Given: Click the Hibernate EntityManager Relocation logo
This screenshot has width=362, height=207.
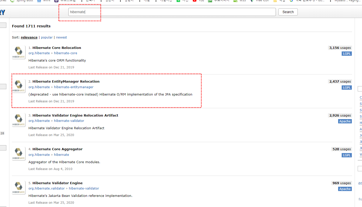Looking at the screenshot, I should 19,86.
